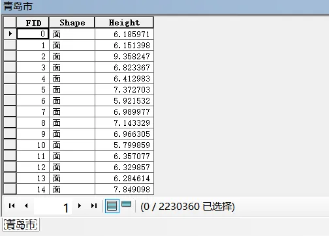Click the 青岛市 window title
This screenshot has width=329, height=236.
(x=18, y=6)
